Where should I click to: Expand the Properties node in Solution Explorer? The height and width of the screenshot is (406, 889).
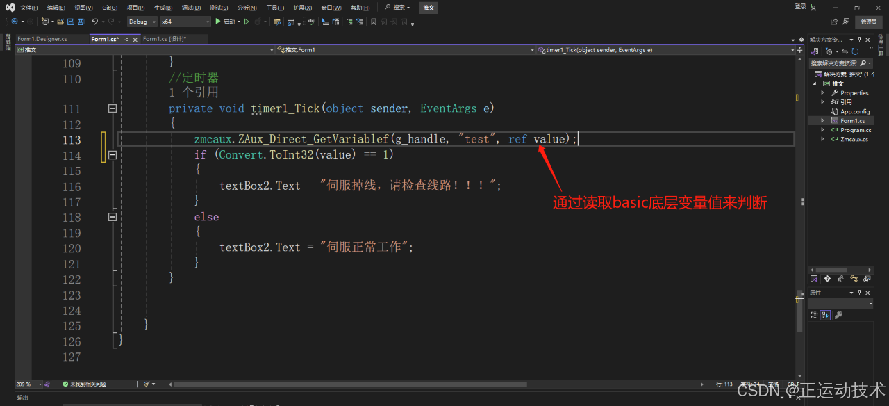tap(823, 92)
